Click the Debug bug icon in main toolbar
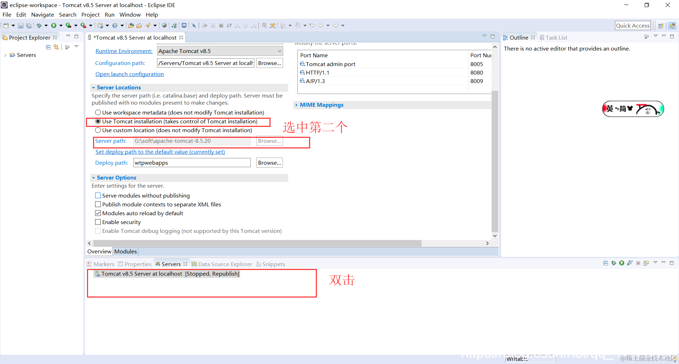Image resolution: width=679 pixels, height=364 pixels. [x=39, y=25]
